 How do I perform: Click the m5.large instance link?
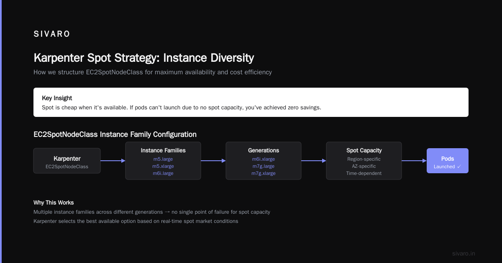tap(163, 159)
